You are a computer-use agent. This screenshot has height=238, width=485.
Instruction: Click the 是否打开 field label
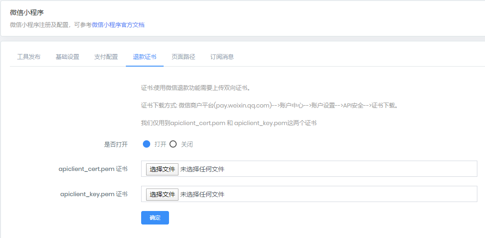(x=116, y=144)
